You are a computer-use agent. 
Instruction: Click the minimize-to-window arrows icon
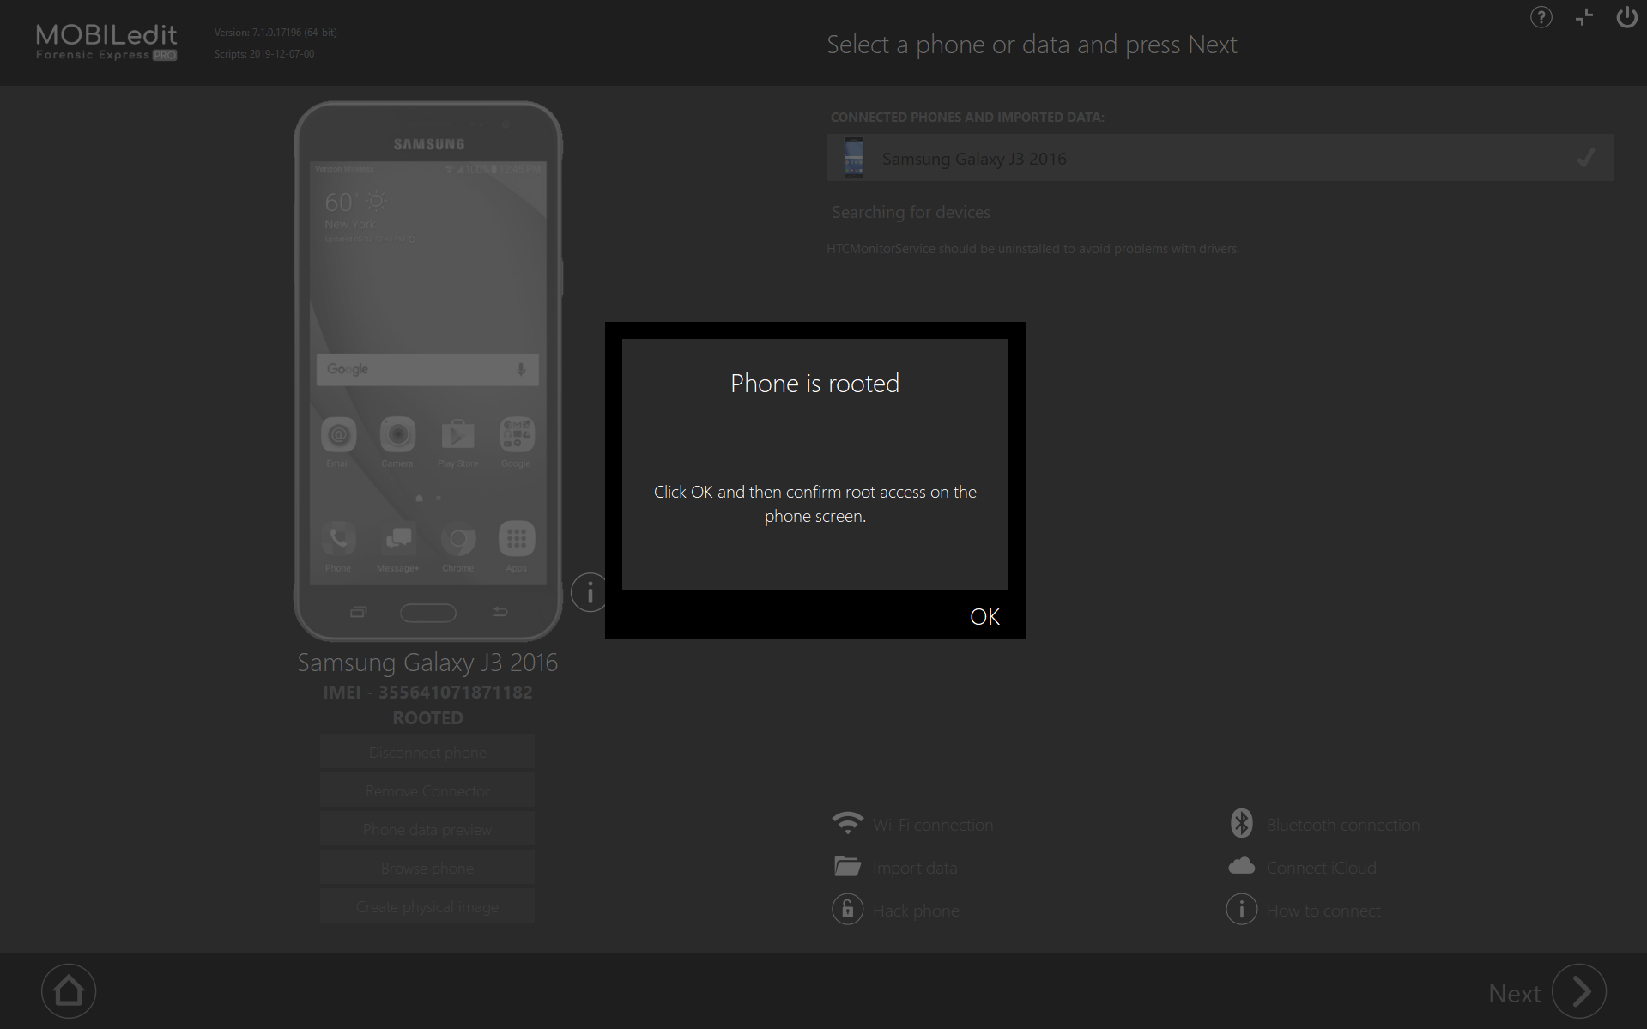(1584, 17)
